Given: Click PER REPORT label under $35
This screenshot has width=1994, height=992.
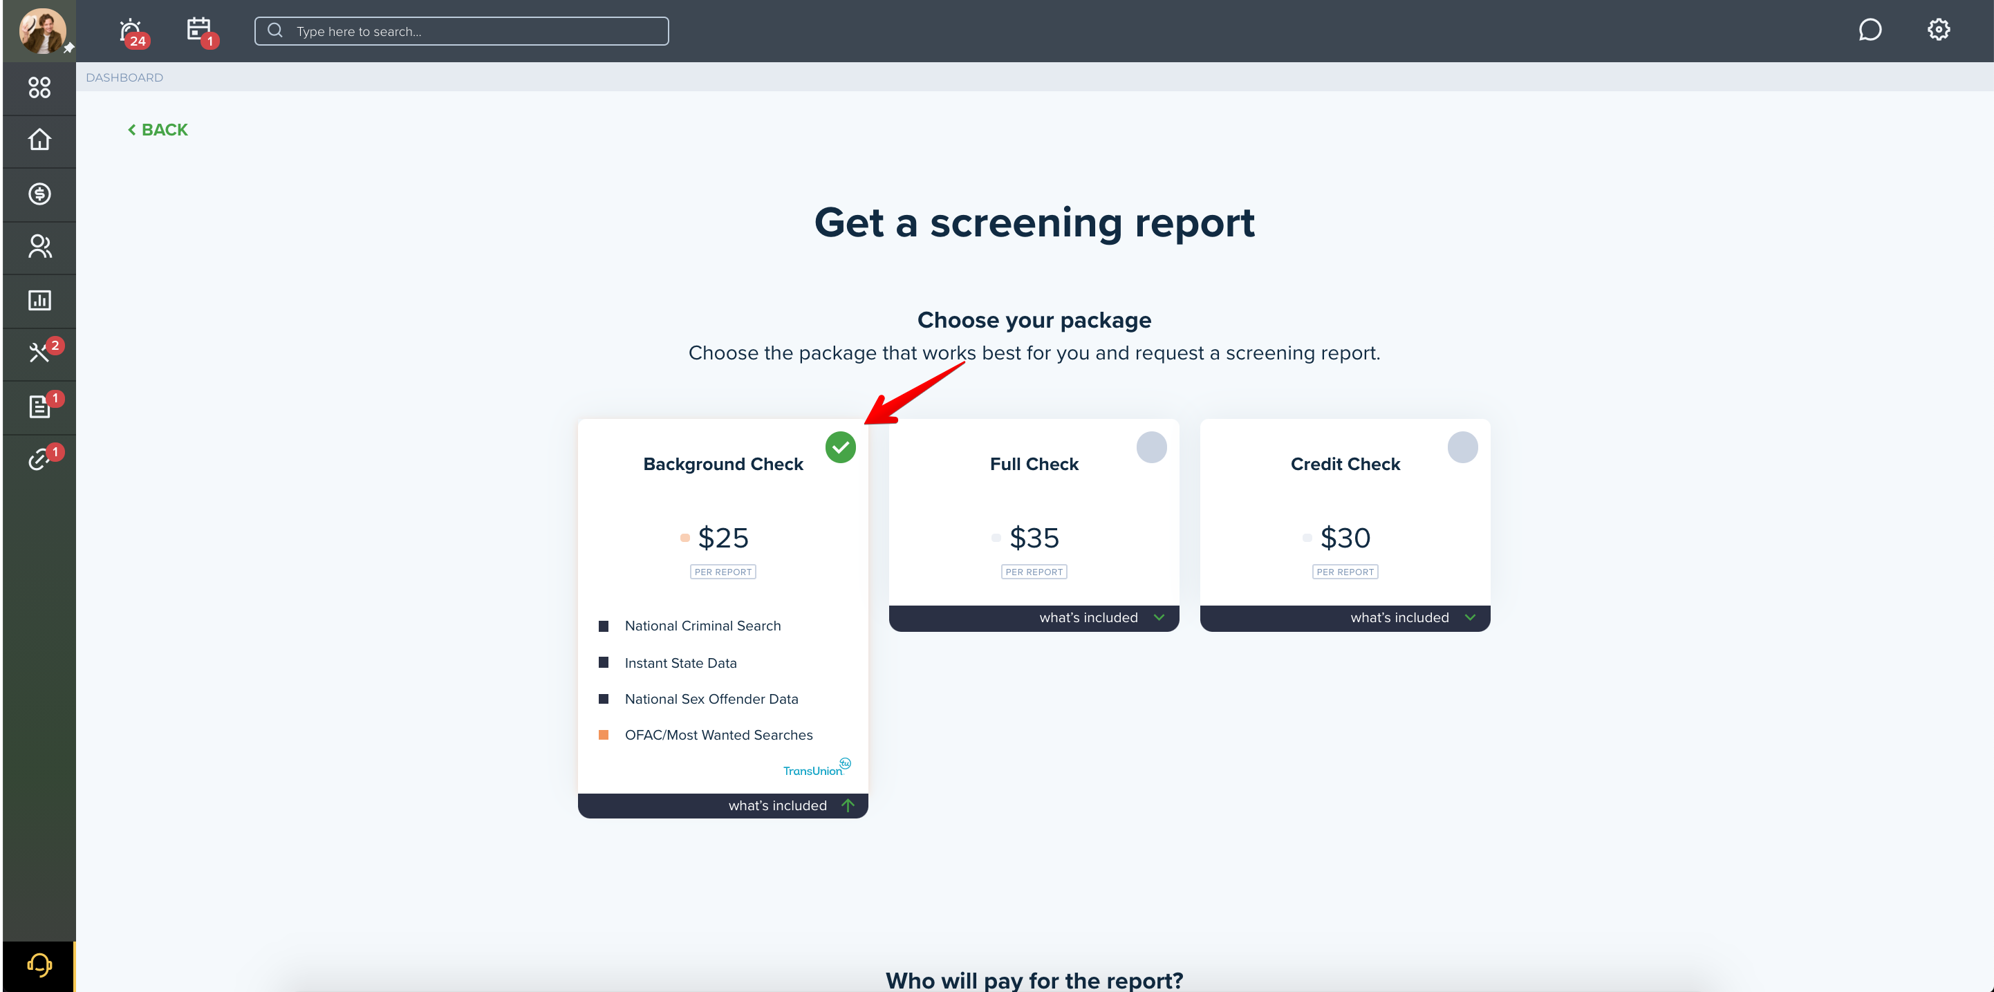Looking at the screenshot, I should point(1034,572).
